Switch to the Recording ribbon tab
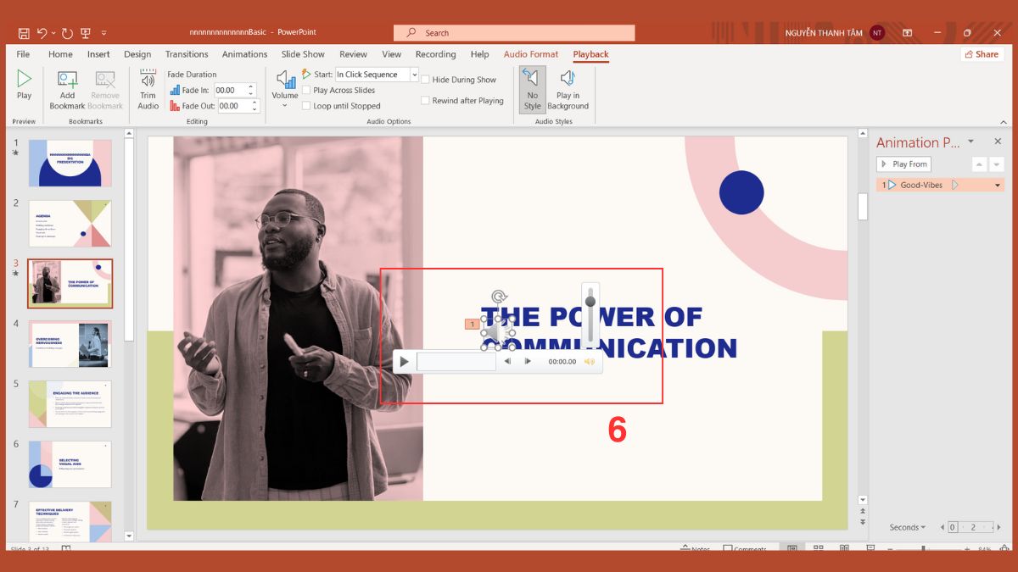Viewport: 1018px width, 572px height. (435, 53)
